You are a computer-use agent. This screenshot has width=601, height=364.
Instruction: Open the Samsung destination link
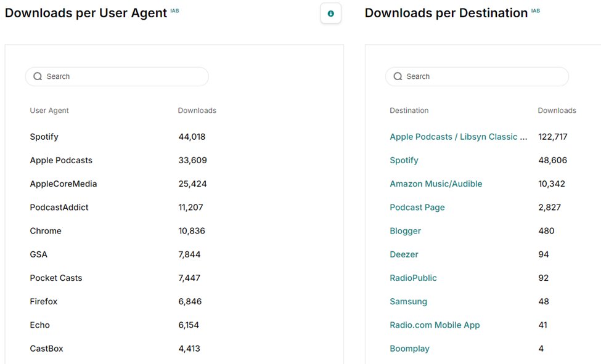408,302
